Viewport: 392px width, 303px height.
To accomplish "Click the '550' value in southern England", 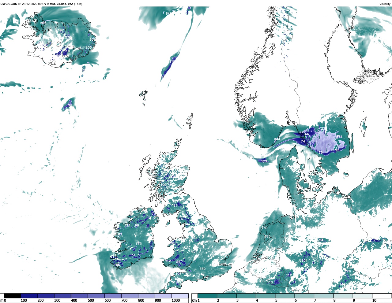I will coord(202,269).
